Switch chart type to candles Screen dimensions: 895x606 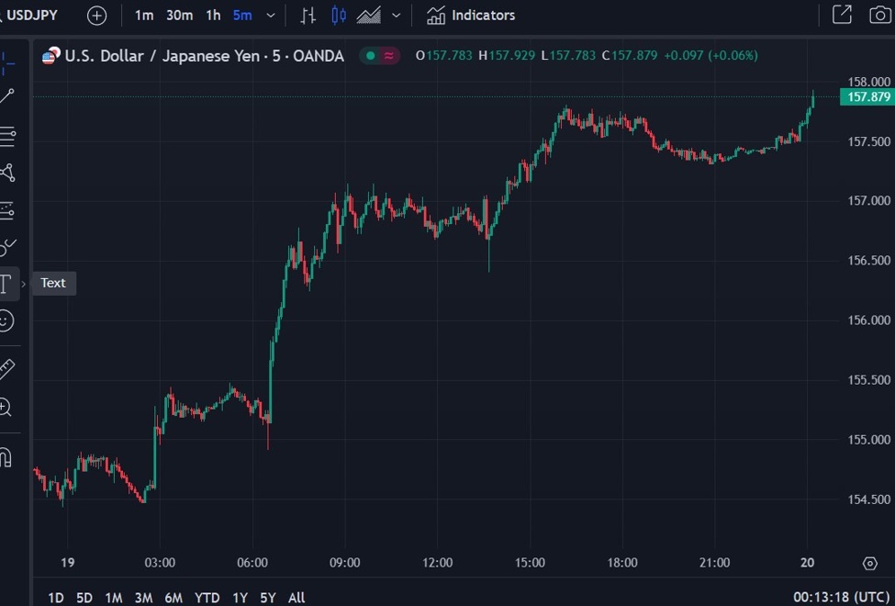(x=339, y=16)
